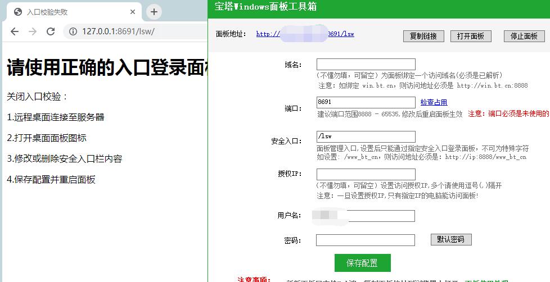Screen dimensions: 550x282
Task: Click the browser forward arrow icon
Action: 33,31
